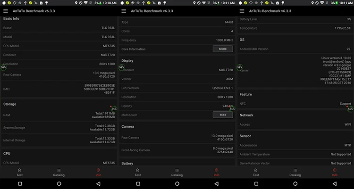This screenshot has width=354, height=189.
Task: Tap Android home circle in right screenshot
Action: coord(295,184)
